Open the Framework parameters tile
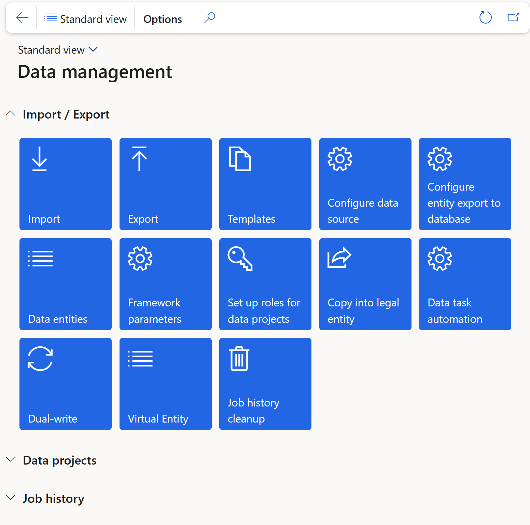530x525 pixels. (x=165, y=284)
